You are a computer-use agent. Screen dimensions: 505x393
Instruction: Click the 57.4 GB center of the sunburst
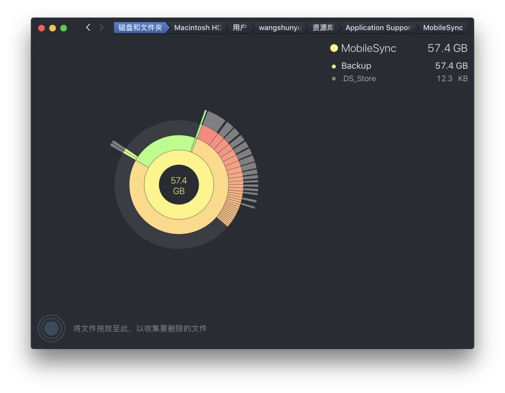click(179, 185)
